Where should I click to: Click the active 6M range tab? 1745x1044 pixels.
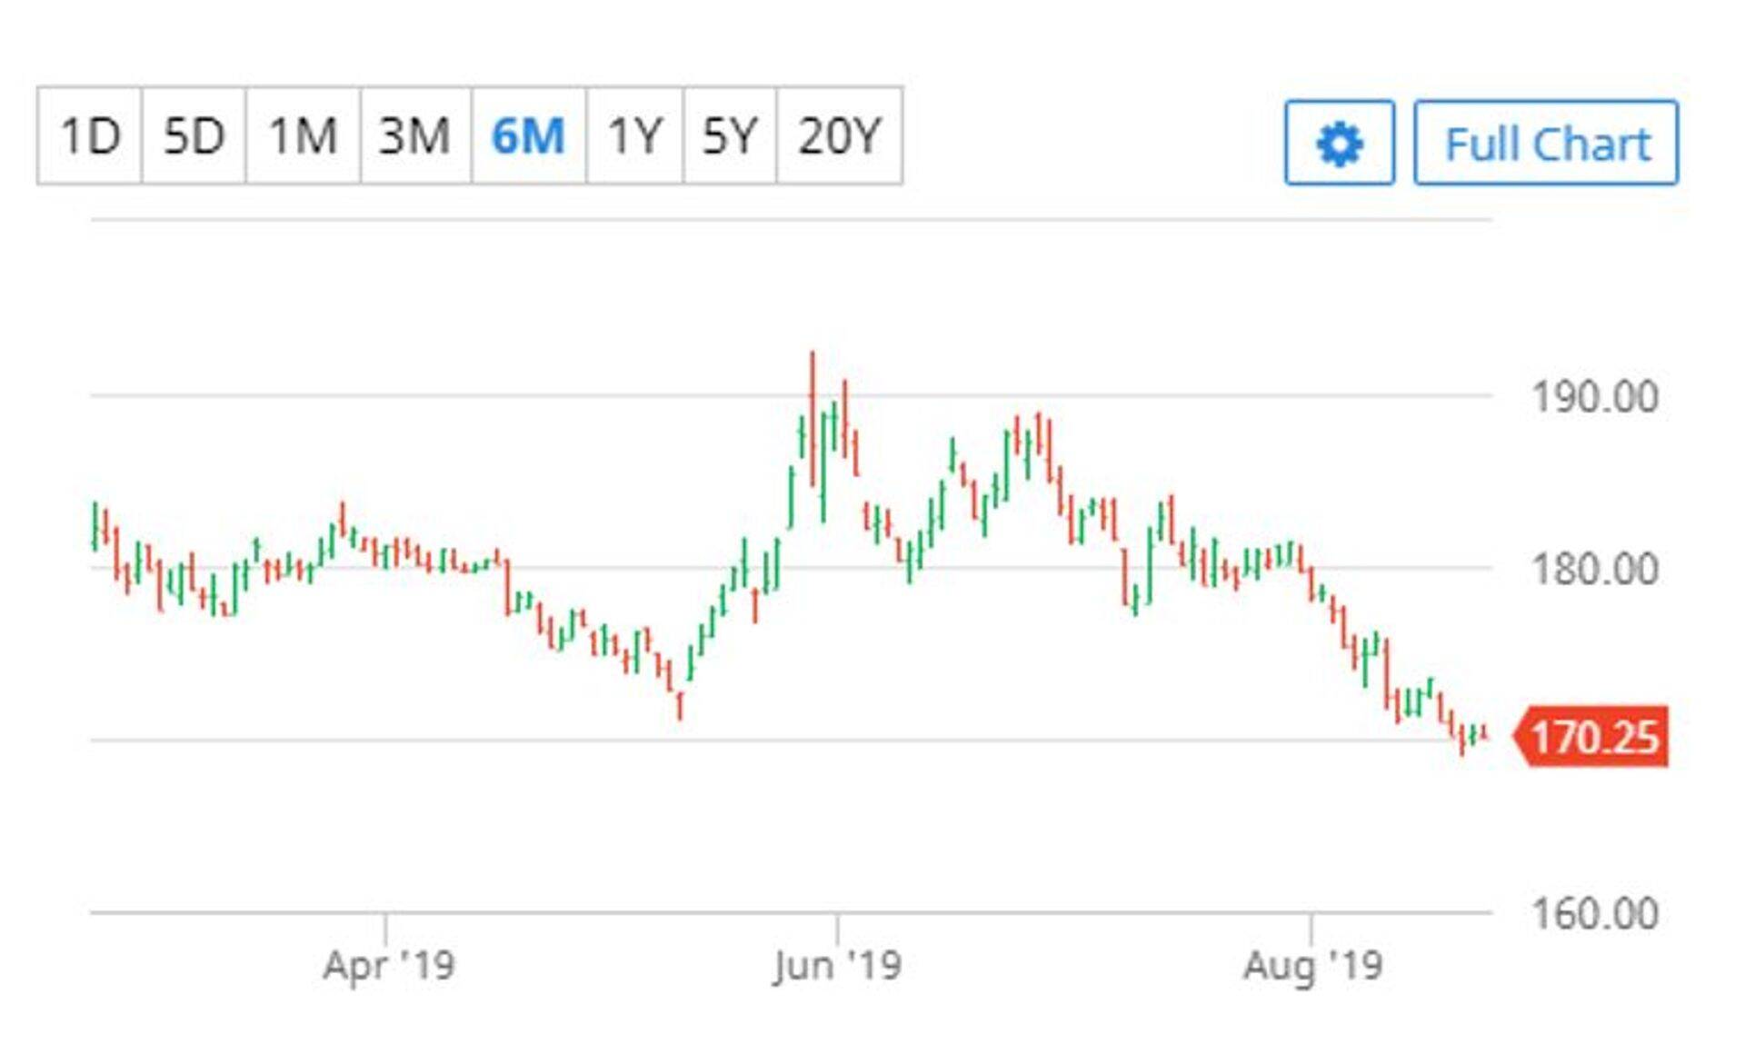(x=528, y=136)
